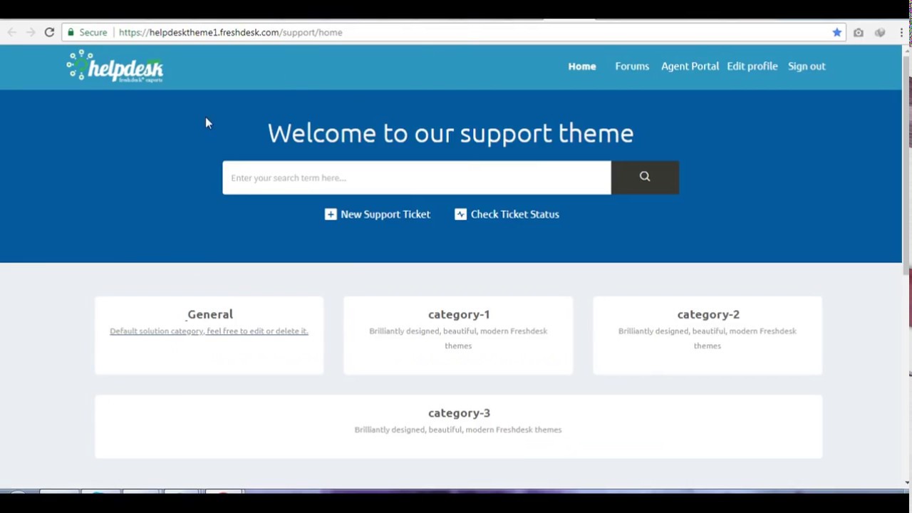Click the browser back arrow
The image size is (912, 513).
(x=12, y=32)
